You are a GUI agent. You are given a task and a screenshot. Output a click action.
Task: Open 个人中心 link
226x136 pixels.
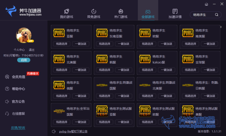(x=19, y=50)
